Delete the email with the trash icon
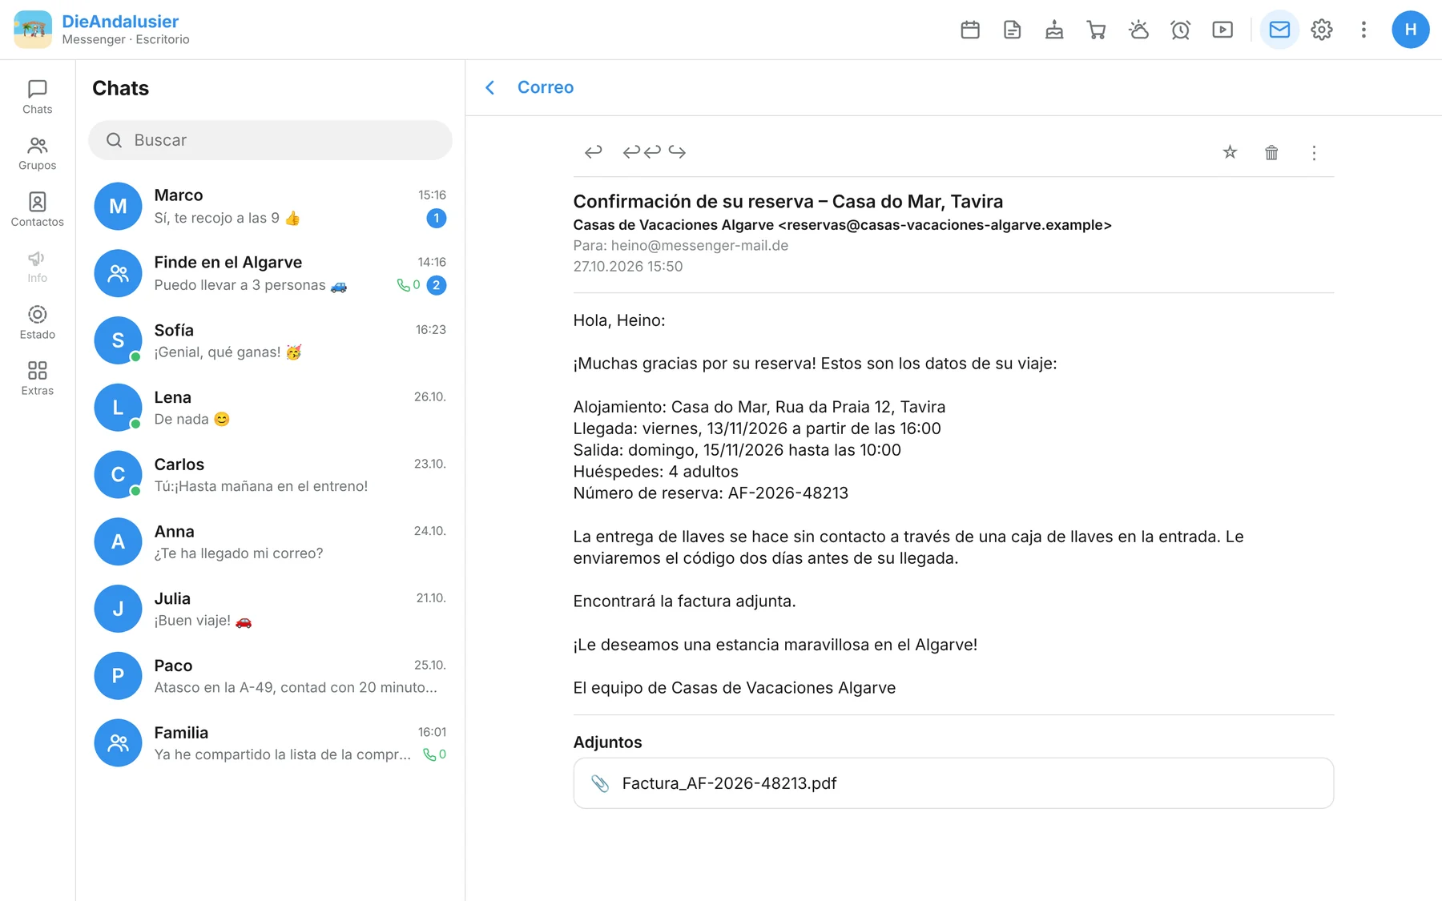 click(1271, 152)
